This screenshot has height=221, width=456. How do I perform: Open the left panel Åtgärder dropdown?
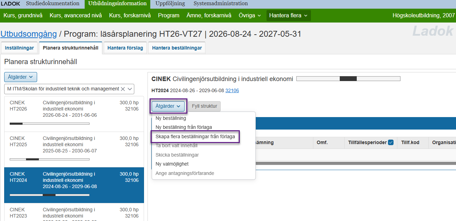20,77
